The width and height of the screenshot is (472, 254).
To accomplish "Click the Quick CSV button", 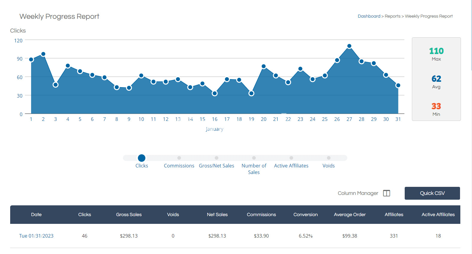I will [x=432, y=193].
